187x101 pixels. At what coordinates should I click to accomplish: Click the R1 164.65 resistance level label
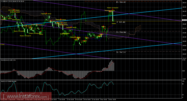coord(121,2)
